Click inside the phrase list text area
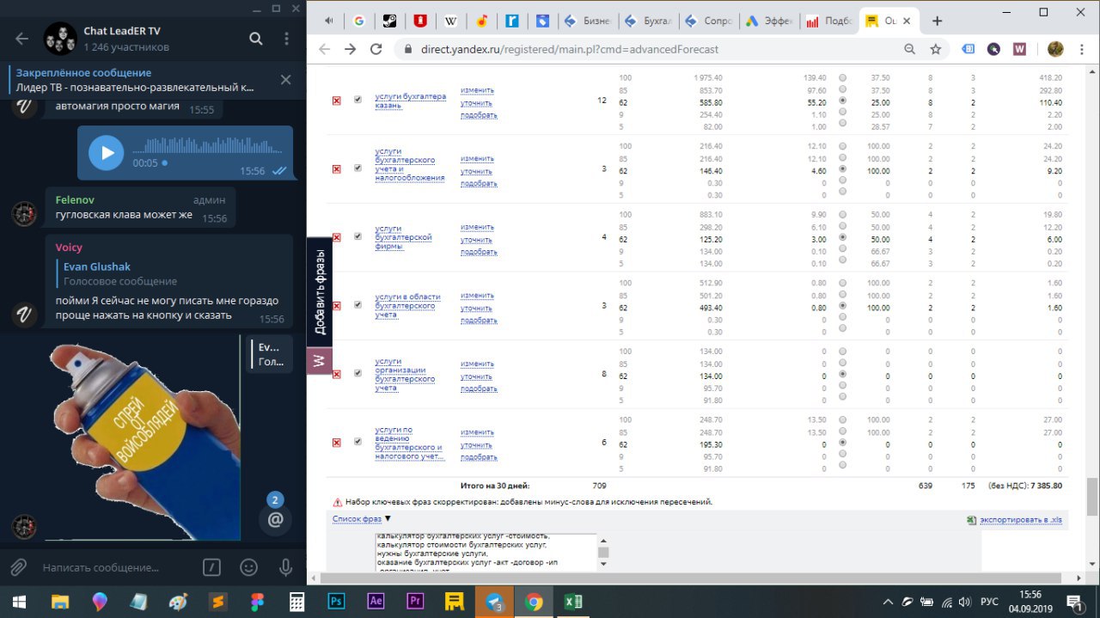The image size is (1100, 618). (x=486, y=552)
